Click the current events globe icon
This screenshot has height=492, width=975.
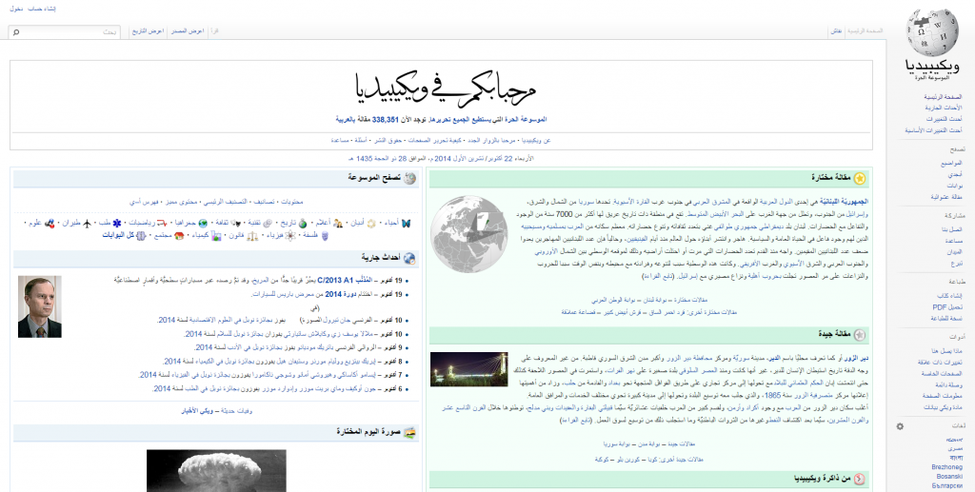[x=409, y=258]
